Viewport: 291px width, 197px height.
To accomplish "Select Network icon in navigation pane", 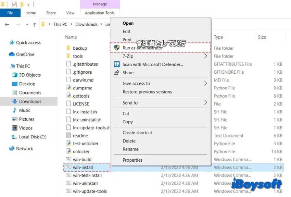I will pyautogui.click(x=12, y=148).
